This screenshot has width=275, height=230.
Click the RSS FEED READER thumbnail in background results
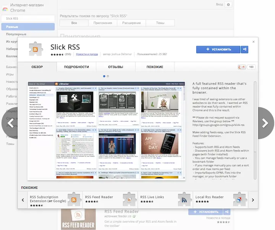(78, 219)
